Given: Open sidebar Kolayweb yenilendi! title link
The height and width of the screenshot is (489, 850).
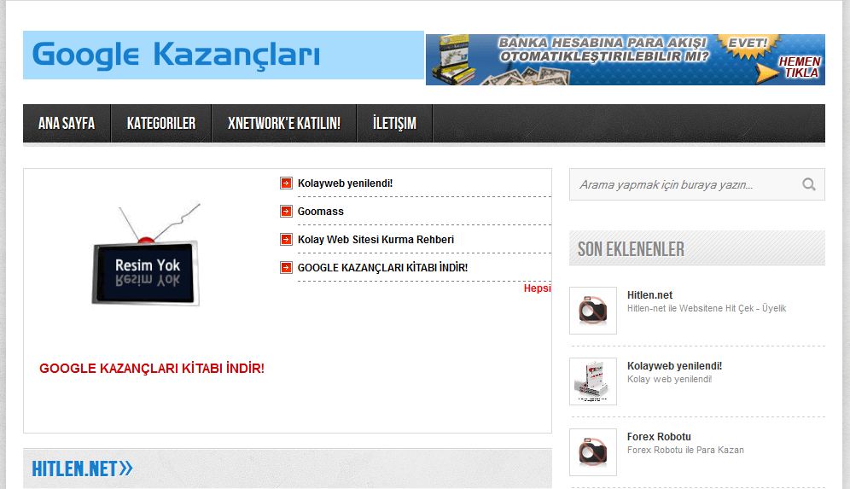Looking at the screenshot, I should (674, 366).
